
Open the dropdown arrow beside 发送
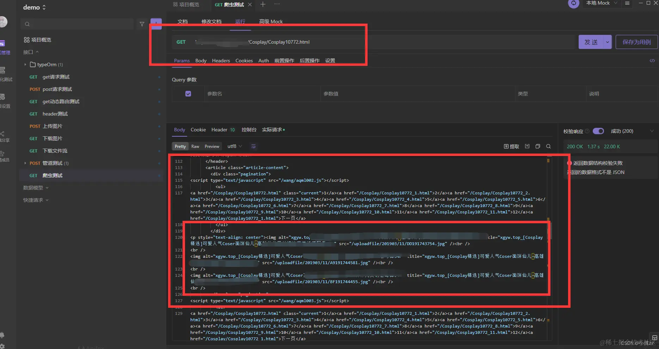pyautogui.click(x=607, y=42)
